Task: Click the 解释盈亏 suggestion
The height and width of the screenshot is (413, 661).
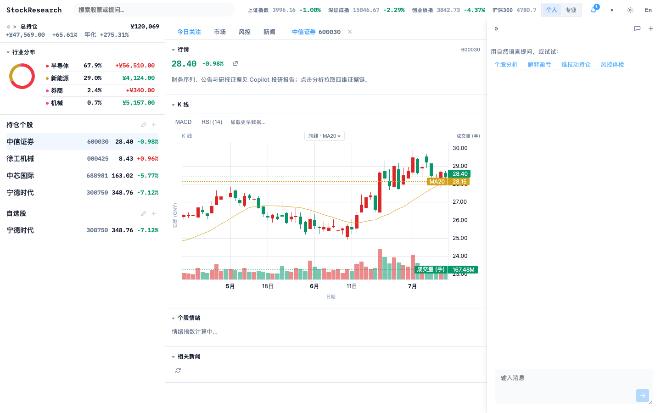Action: tap(539, 65)
